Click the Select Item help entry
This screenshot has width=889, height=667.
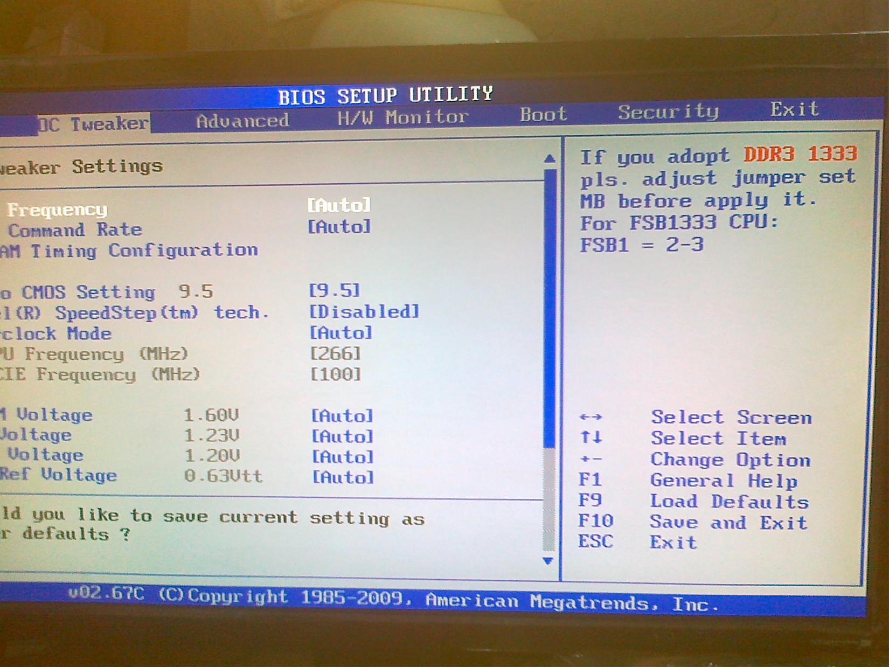pyautogui.click(x=719, y=438)
